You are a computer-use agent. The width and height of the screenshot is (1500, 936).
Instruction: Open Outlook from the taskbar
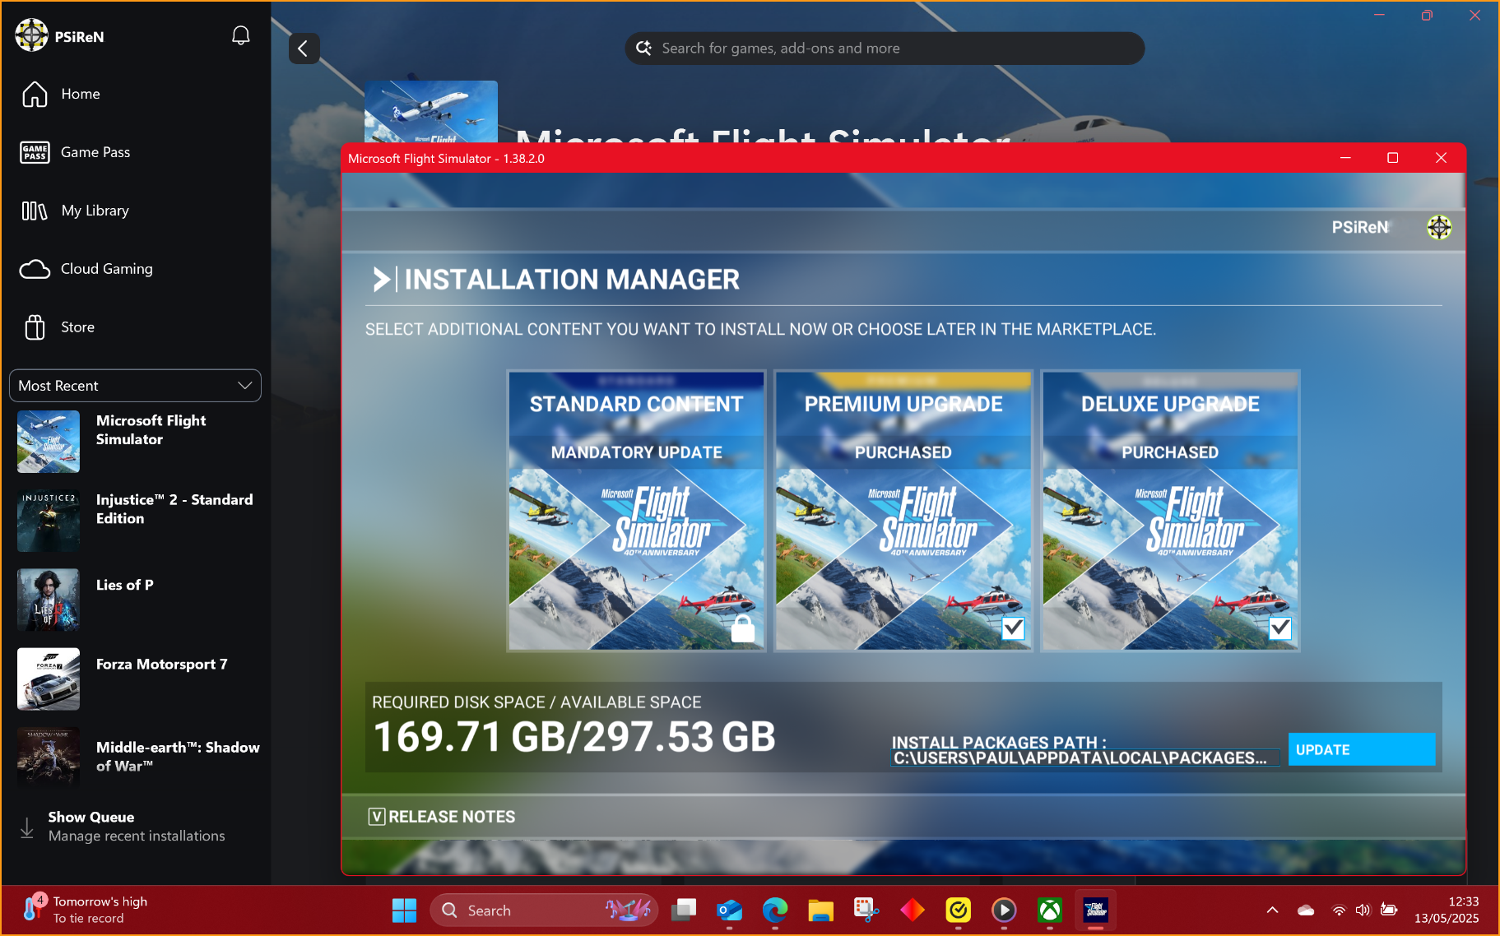coord(729,911)
